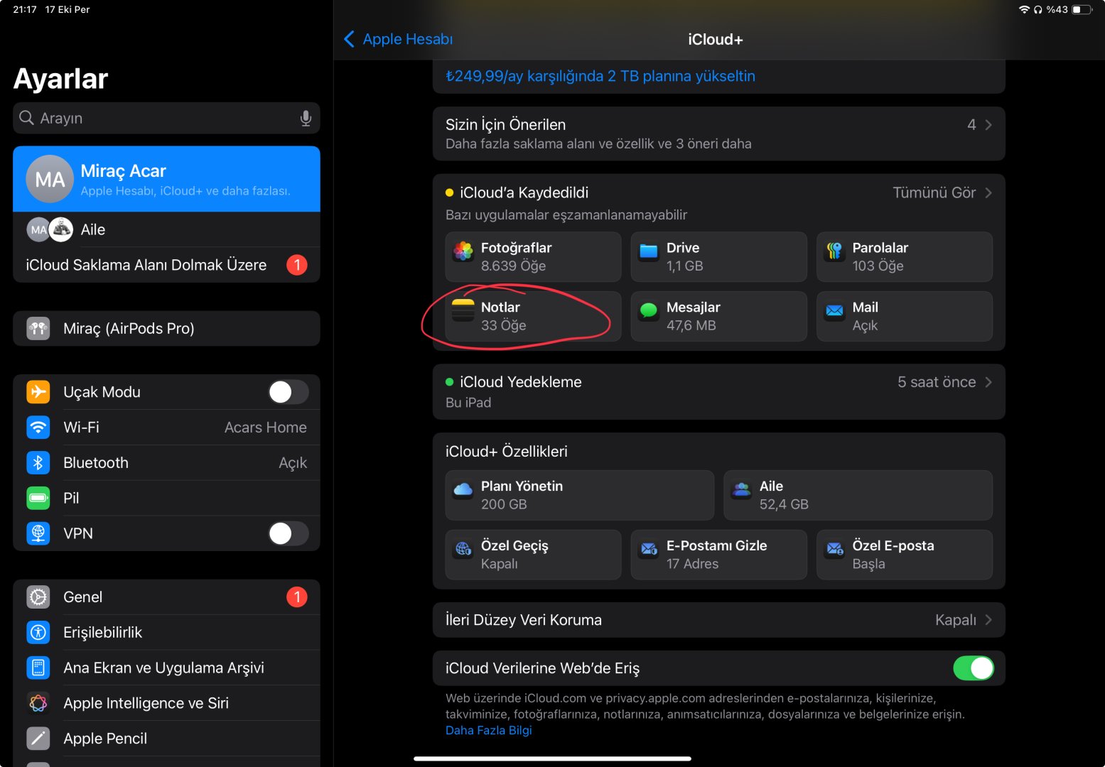Tap the Aile people icon in iCloud+ features
Screen dimensions: 1105x767
(741, 489)
